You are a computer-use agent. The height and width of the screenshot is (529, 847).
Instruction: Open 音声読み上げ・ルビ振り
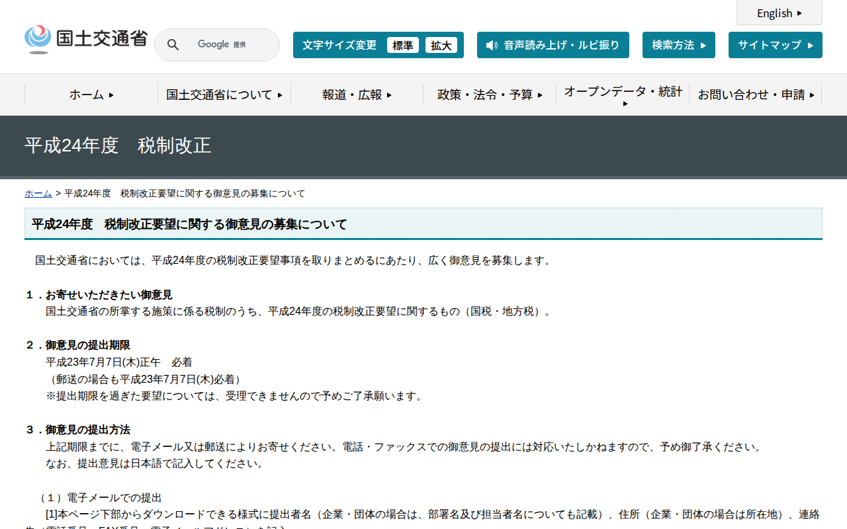[x=553, y=45]
